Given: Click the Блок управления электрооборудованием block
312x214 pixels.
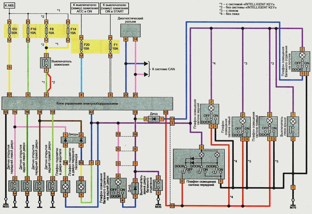Looking at the screenshot, I should point(87,103).
